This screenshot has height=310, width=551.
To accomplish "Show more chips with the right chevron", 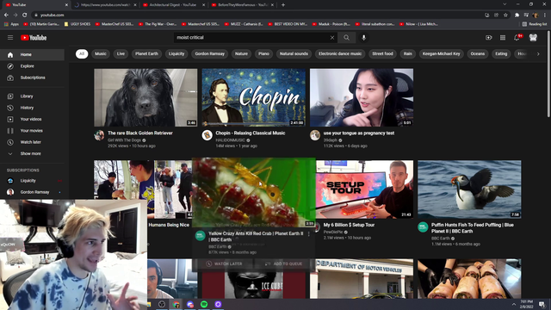I will (x=538, y=53).
